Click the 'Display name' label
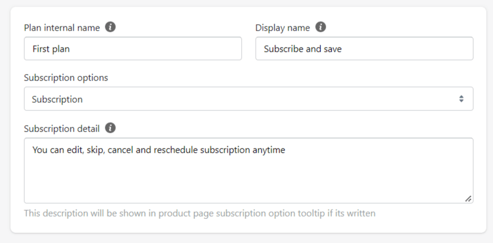The width and height of the screenshot is (493, 243). pos(283,28)
